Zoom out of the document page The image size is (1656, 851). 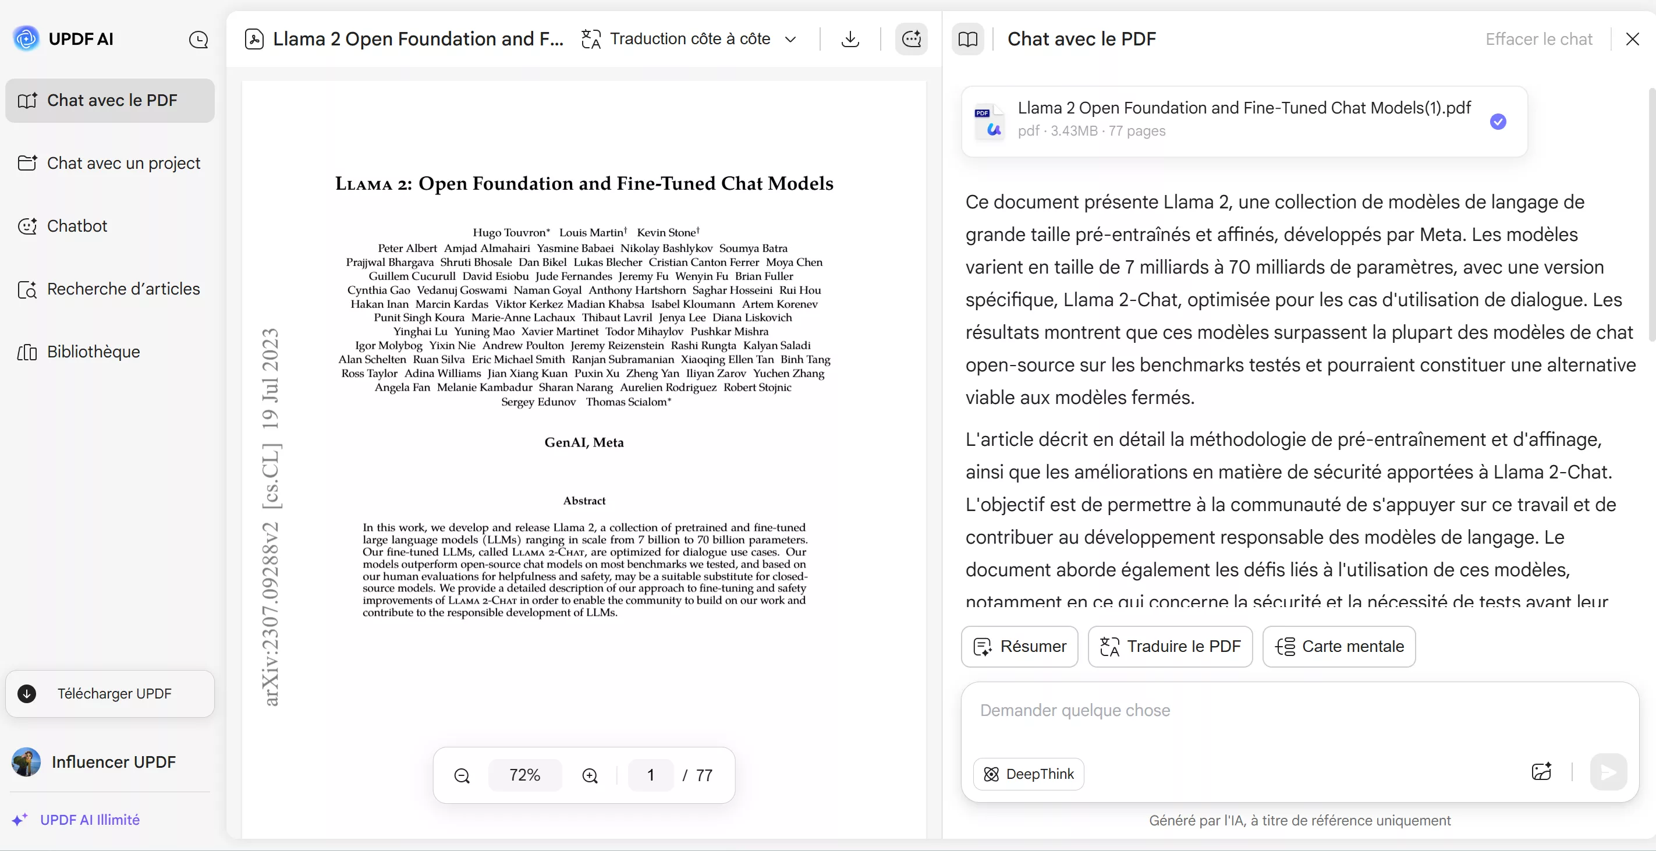coord(462,775)
